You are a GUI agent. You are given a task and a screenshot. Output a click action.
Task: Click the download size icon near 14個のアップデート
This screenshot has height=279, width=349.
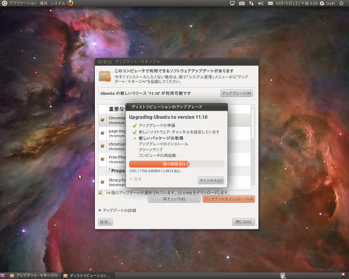click(100, 193)
